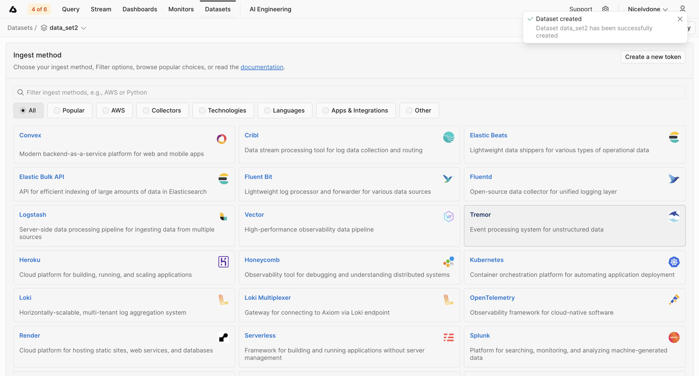Select the Render ingest method

click(x=124, y=347)
